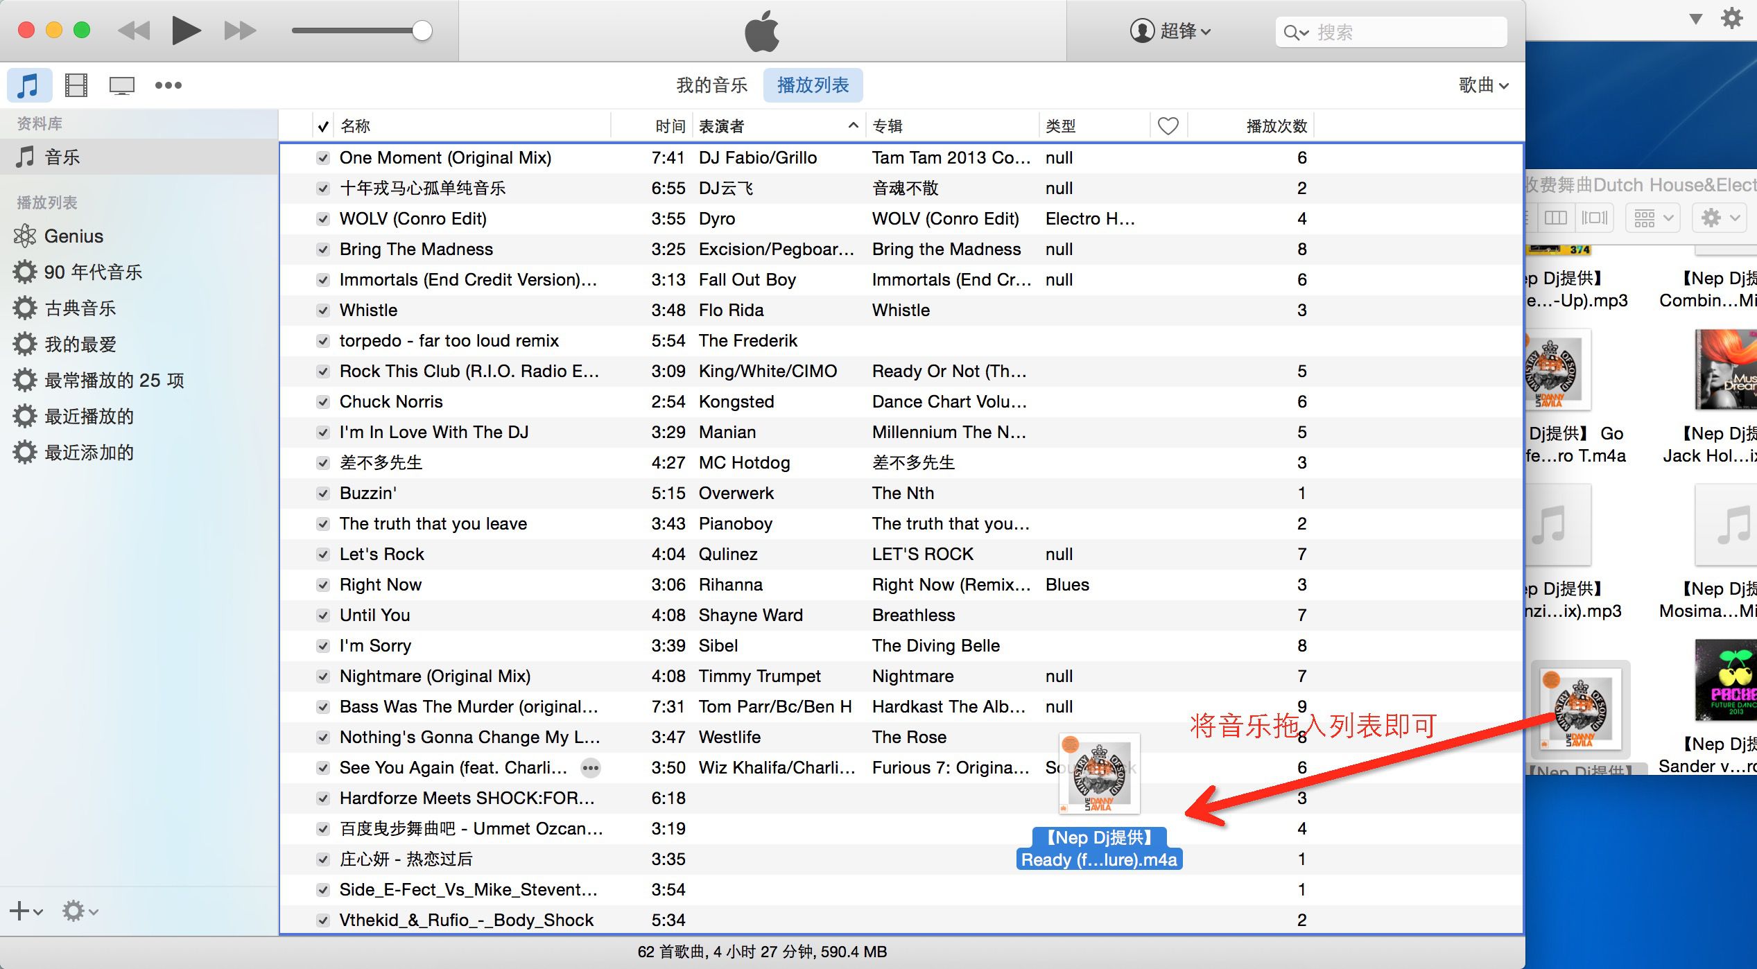This screenshot has height=969, width=1757.
Task: Uncheck the WOLV (Conro Edit) song checkbox
Action: point(322,219)
